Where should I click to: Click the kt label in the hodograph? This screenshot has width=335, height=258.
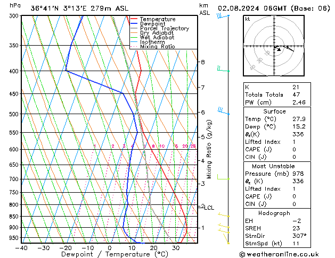pos(248,19)
